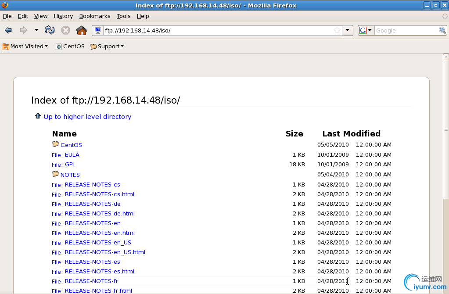Click the Firefox logo in title bar

pyautogui.click(x=5, y=5)
